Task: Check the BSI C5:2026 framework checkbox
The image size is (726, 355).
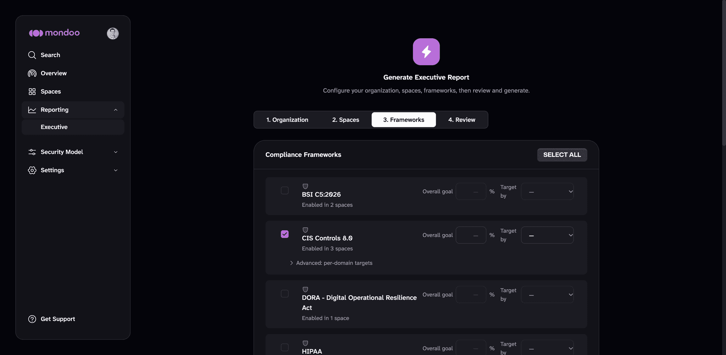Action: click(x=285, y=191)
